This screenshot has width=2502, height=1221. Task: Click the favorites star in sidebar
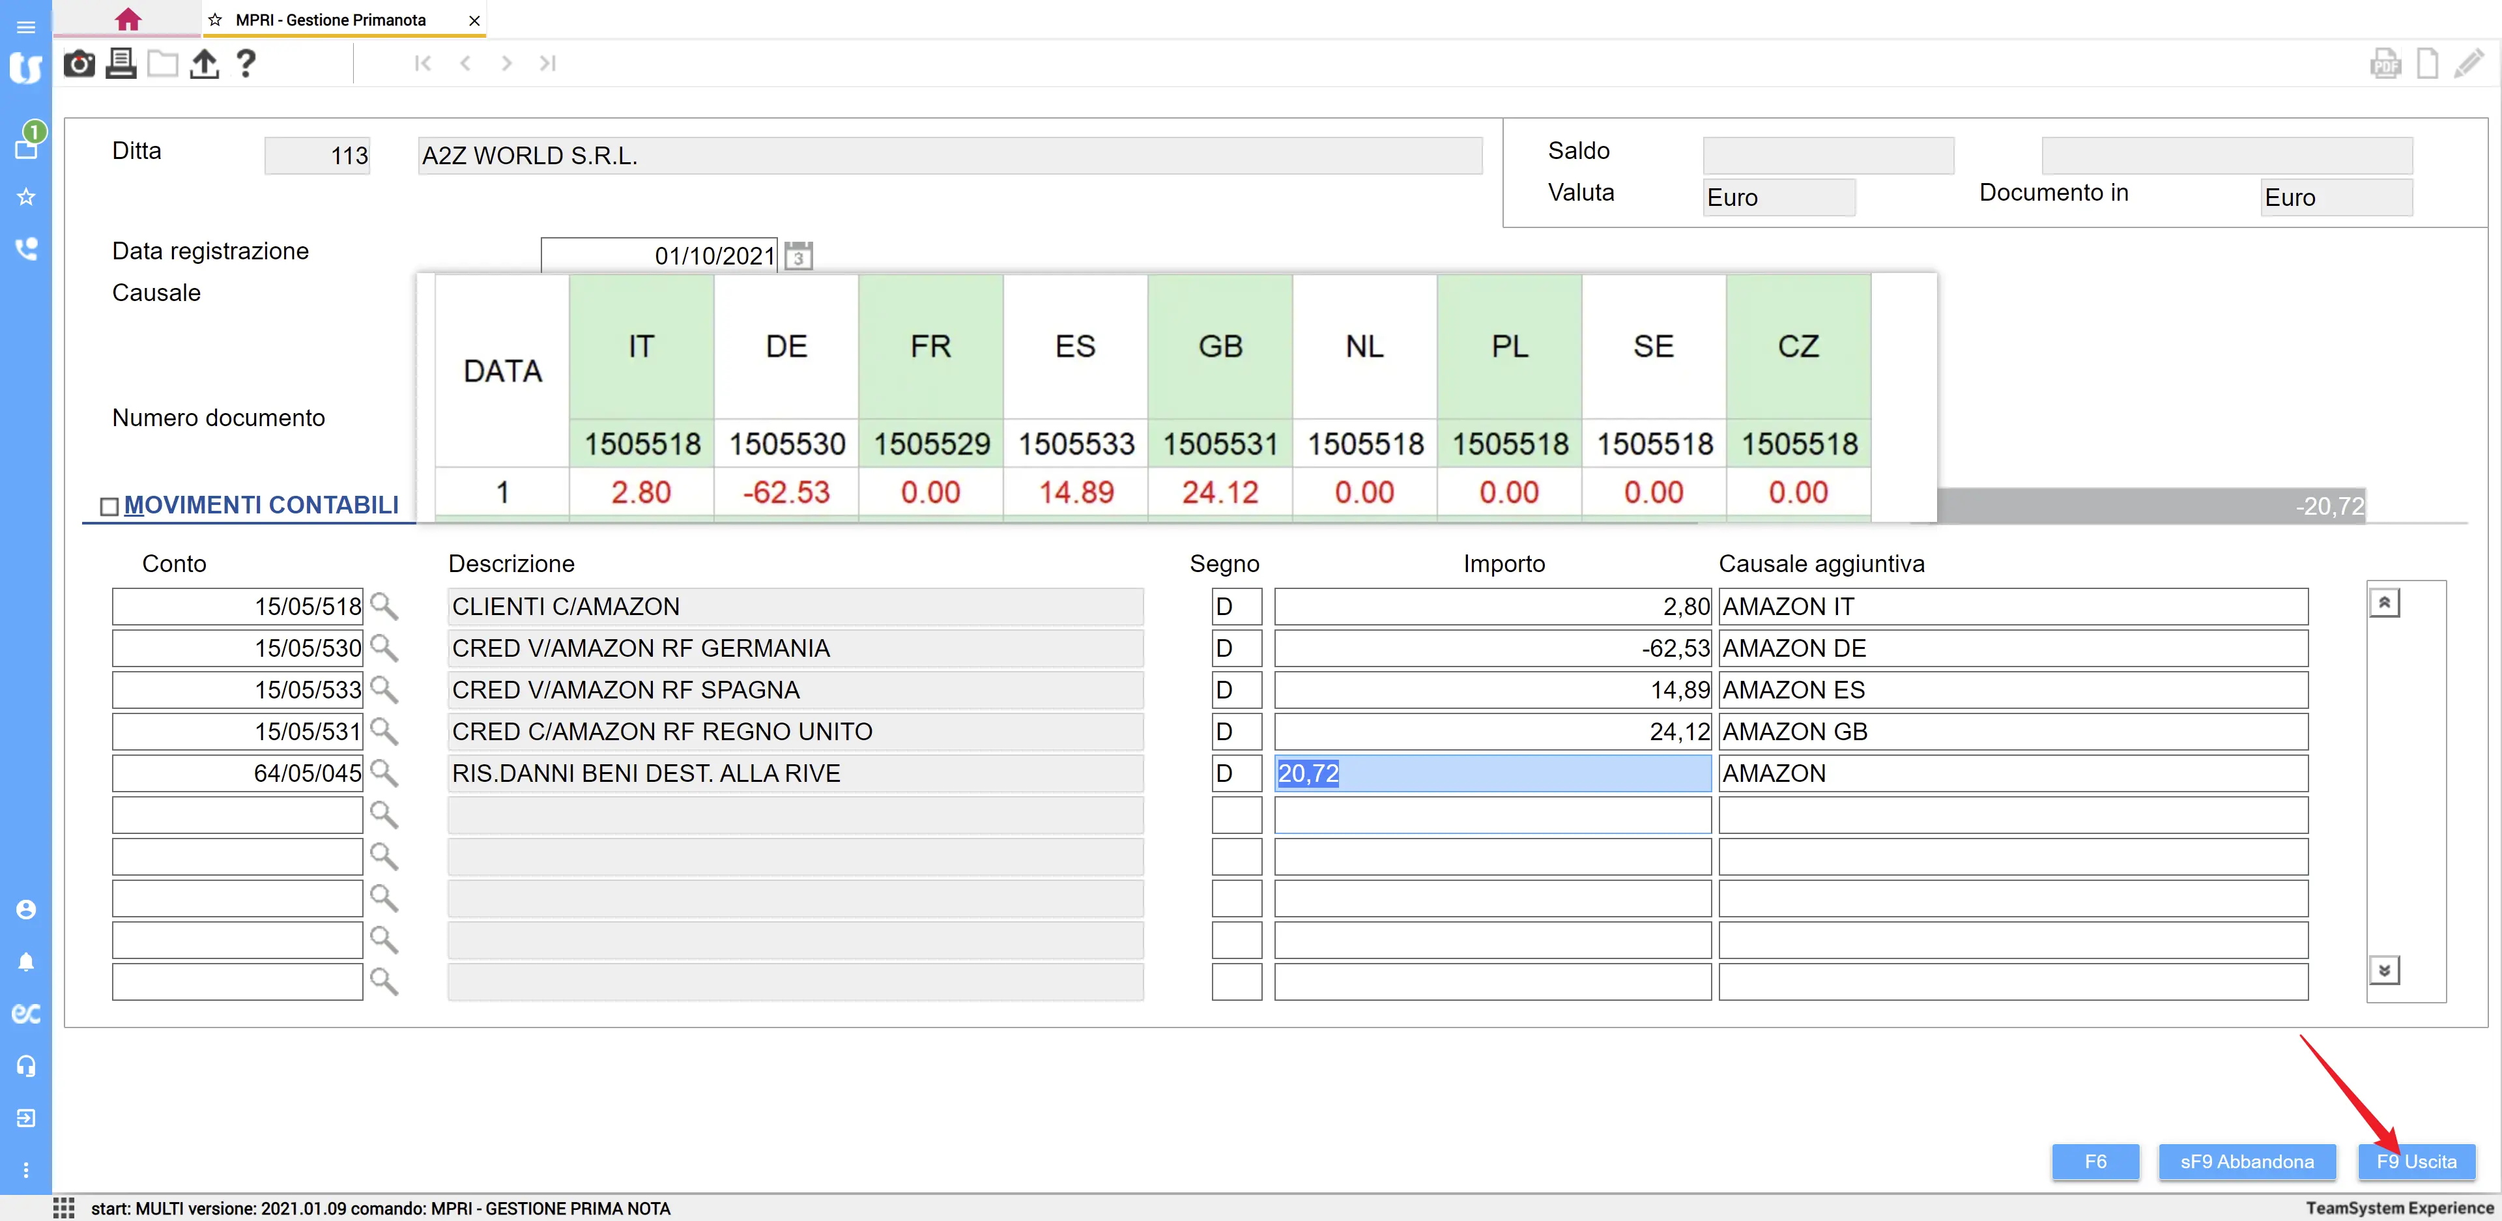click(26, 197)
